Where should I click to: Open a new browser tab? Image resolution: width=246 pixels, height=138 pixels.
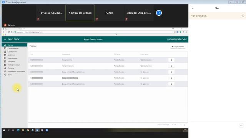[x=22, y=29]
